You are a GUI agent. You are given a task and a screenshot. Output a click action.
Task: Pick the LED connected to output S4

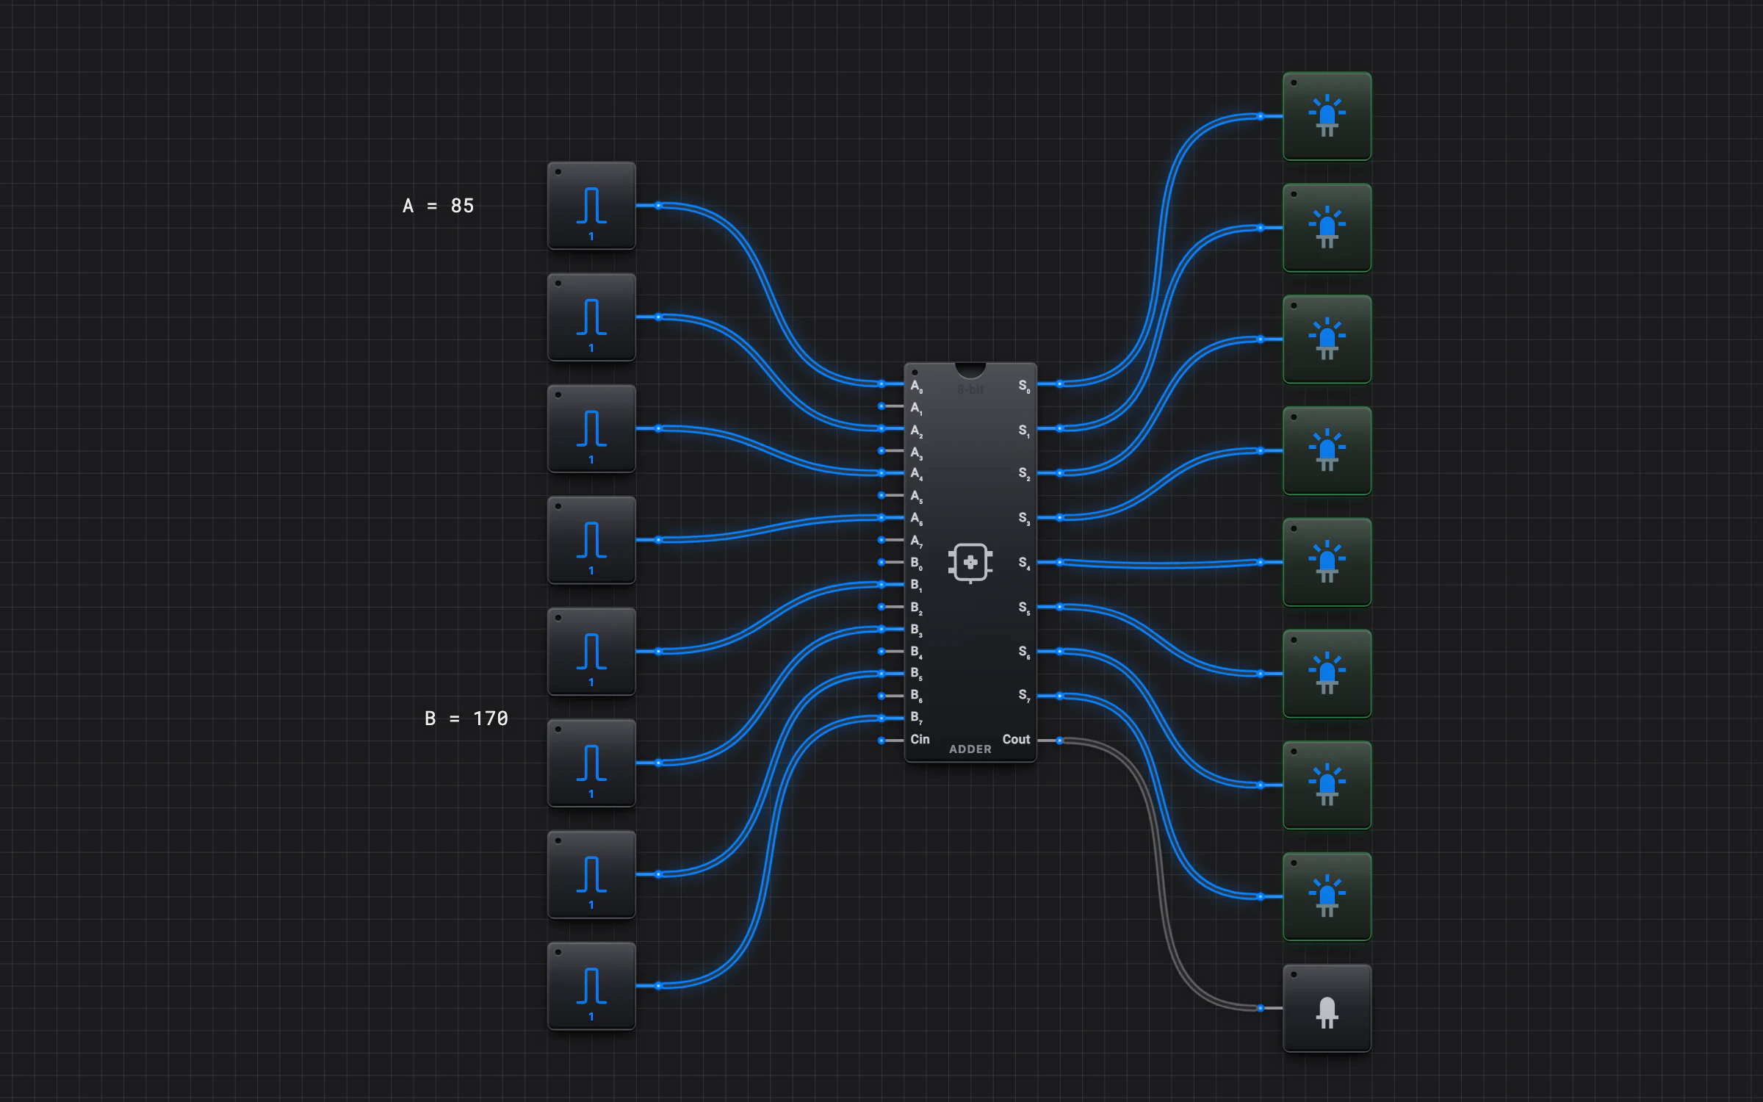[1327, 562]
